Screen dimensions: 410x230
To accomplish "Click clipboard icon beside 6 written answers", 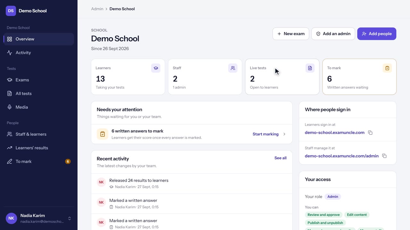I will (102, 134).
